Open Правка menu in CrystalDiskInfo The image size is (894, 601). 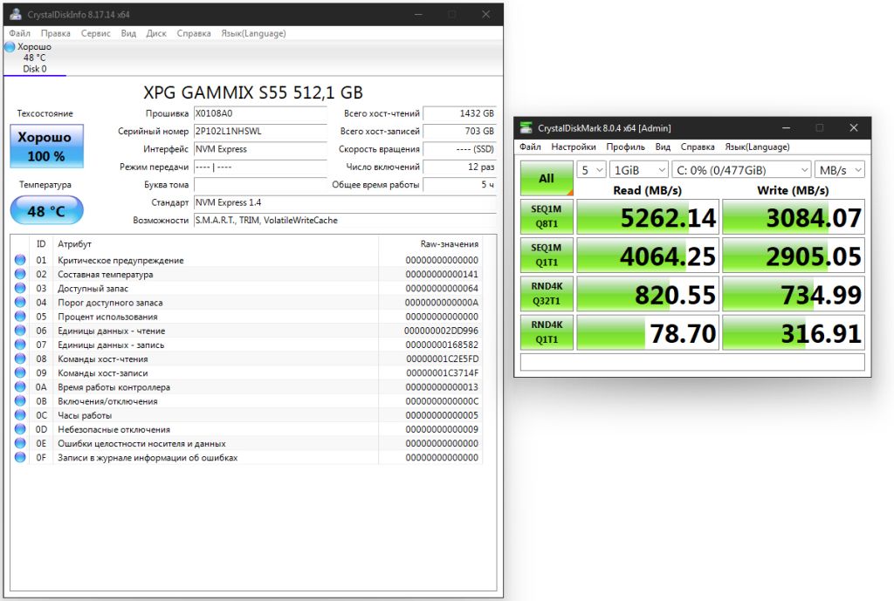click(56, 33)
